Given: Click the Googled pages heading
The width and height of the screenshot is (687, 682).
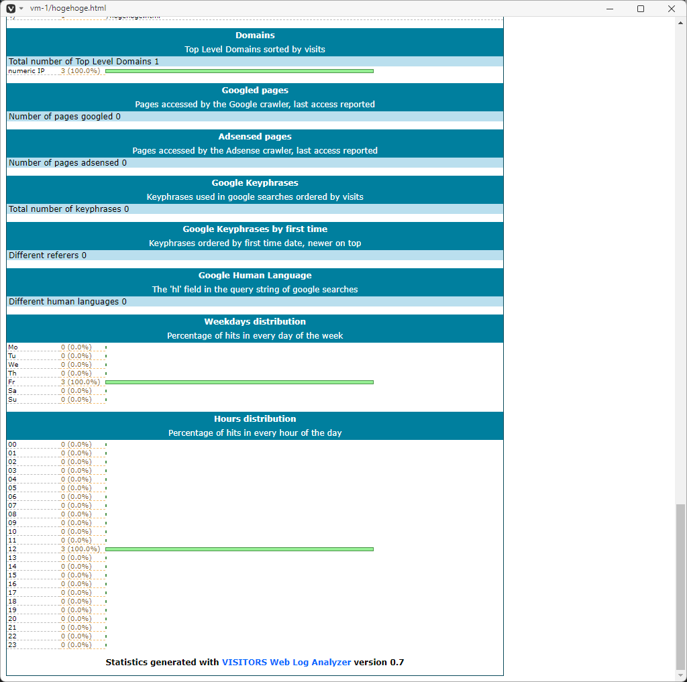Looking at the screenshot, I should (255, 91).
